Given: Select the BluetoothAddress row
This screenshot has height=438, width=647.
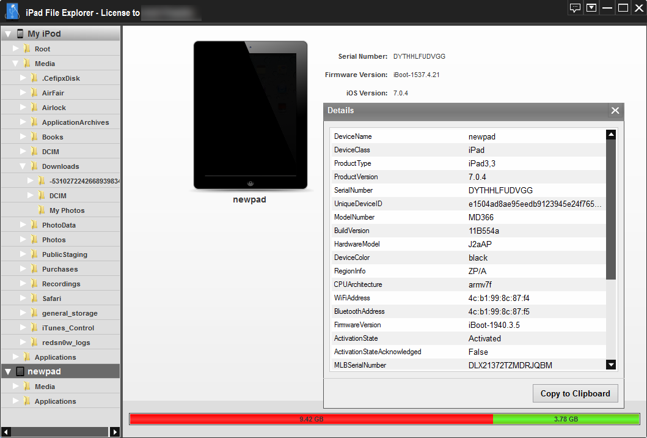Looking at the screenshot, I should point(467,311).
